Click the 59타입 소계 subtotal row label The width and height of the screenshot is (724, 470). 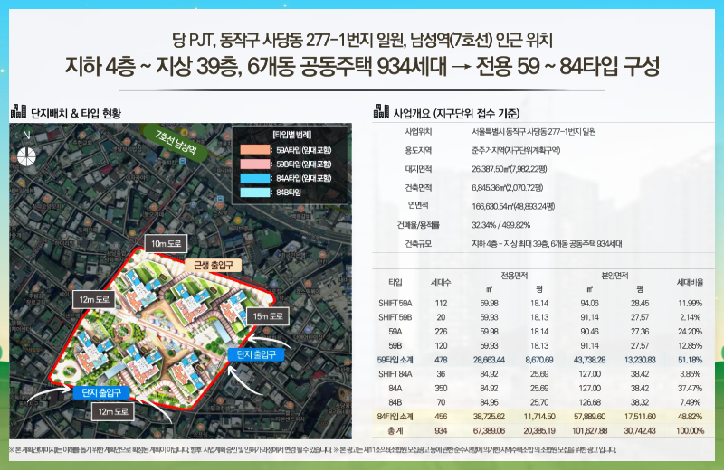click(395, 360)
